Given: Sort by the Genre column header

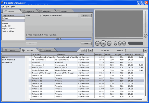Looking at the screenshot, I should click(86, 54).
